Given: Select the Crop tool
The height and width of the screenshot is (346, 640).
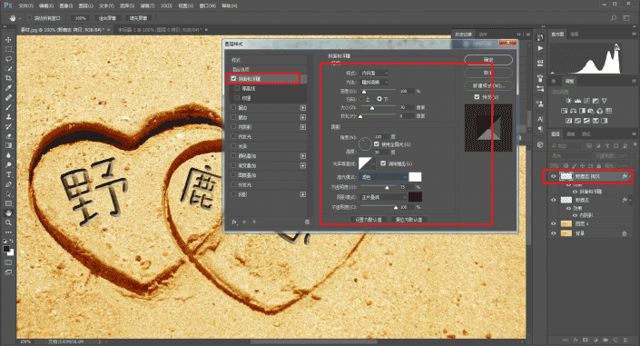Looking at the screenshot, I should point(8,78).
